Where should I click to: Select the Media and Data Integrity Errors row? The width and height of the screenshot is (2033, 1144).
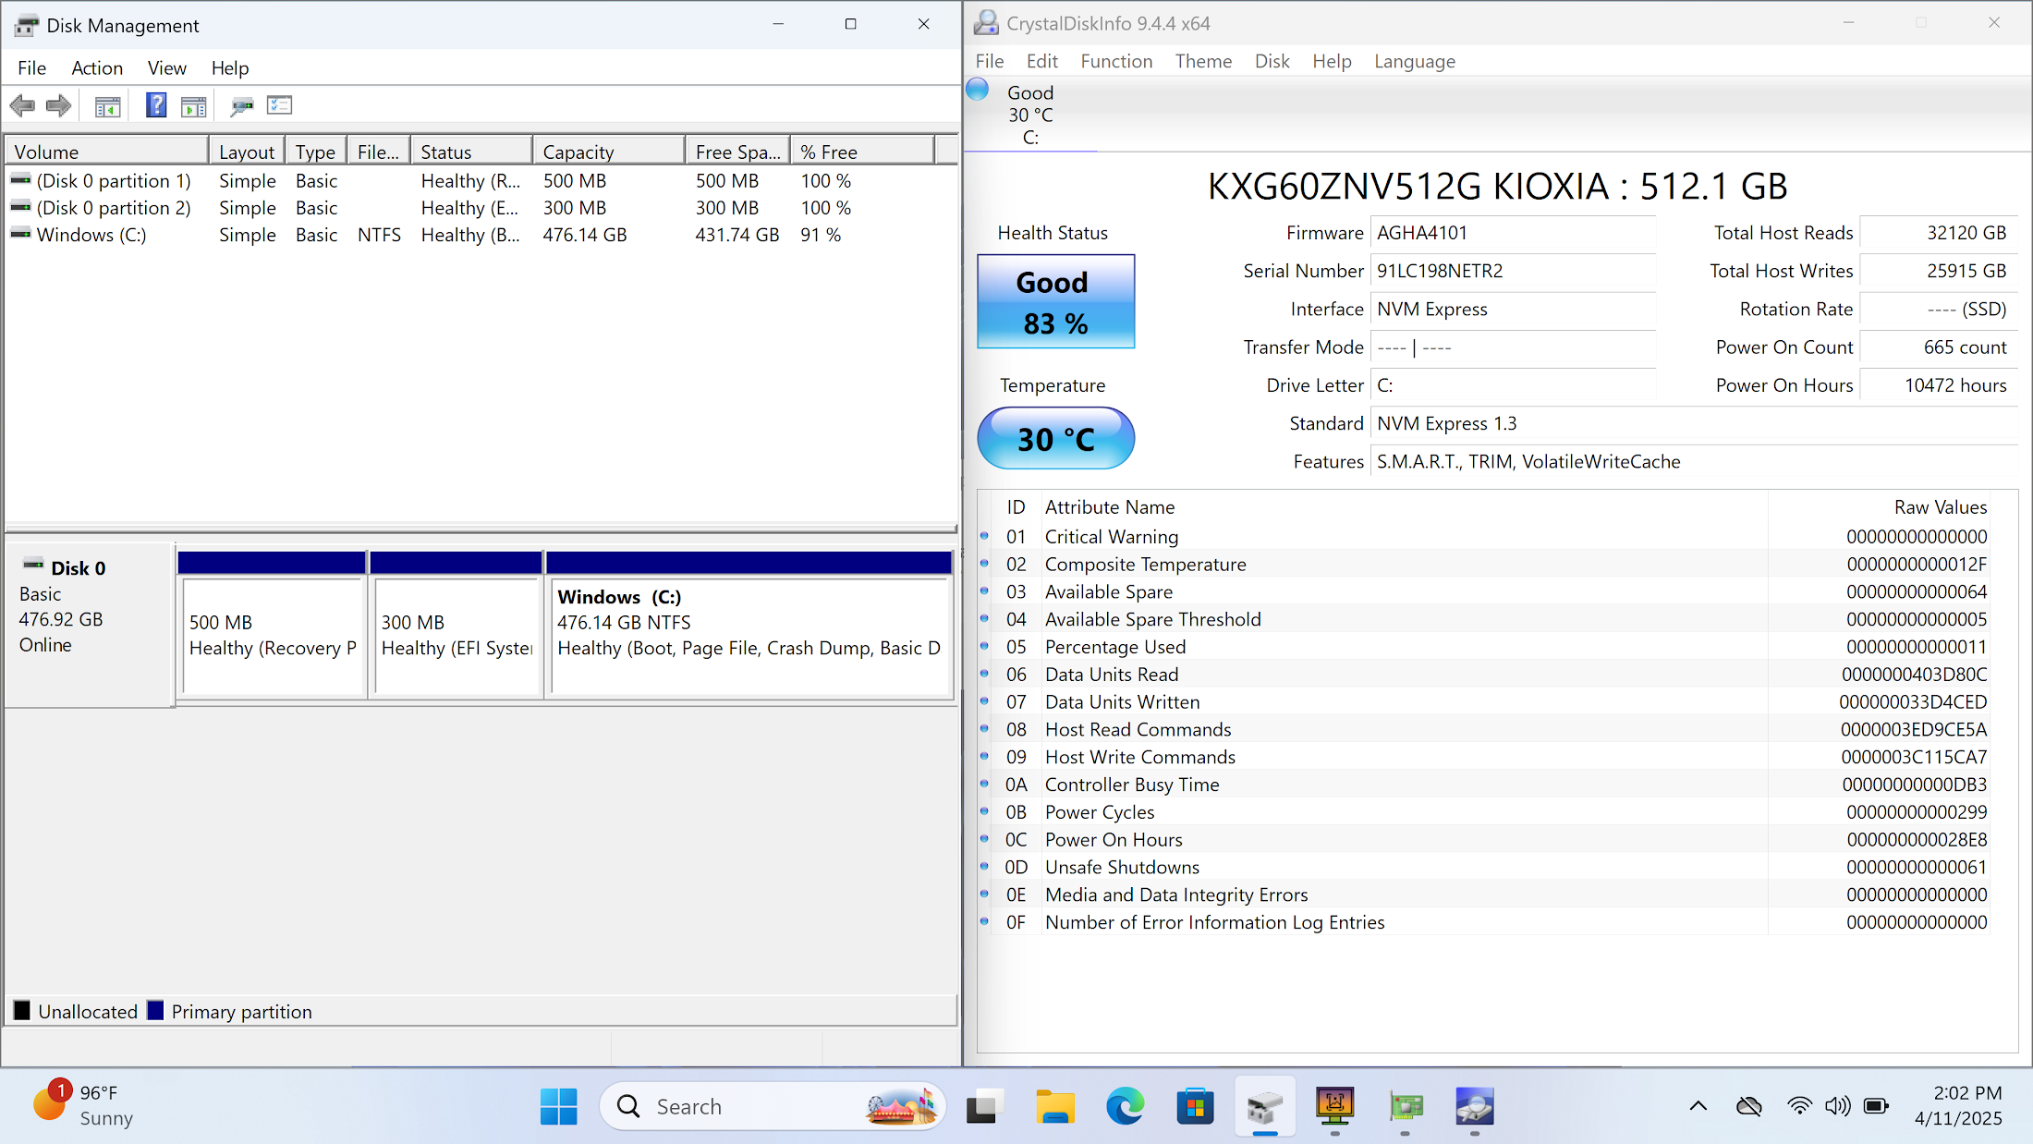click(x=1484, y=895)
